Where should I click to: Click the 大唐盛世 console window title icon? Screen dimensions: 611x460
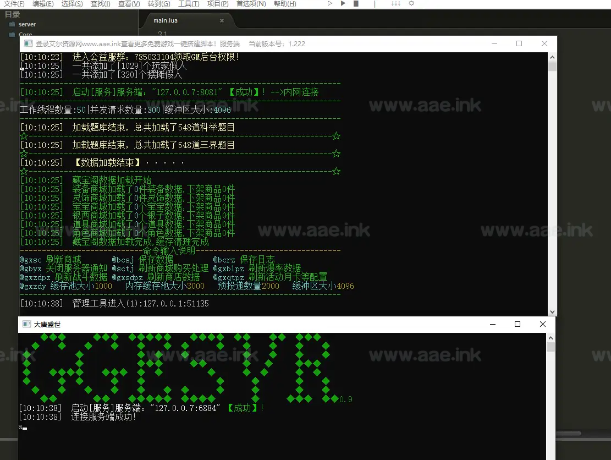(26, 325)
